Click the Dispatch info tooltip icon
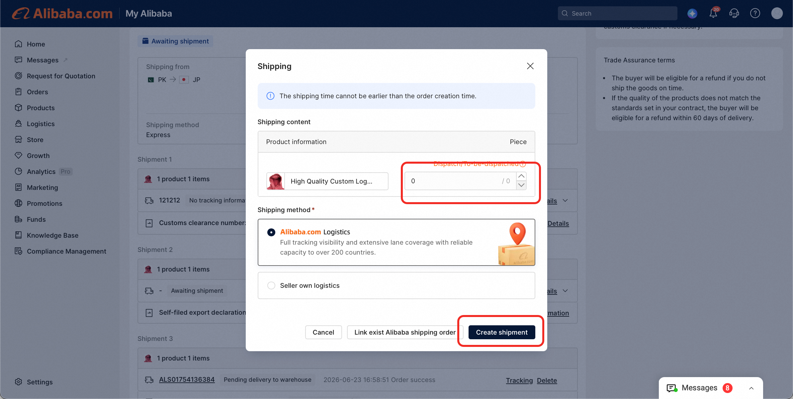The width and height of the screenshot is (793, 399). coord(523,164)
